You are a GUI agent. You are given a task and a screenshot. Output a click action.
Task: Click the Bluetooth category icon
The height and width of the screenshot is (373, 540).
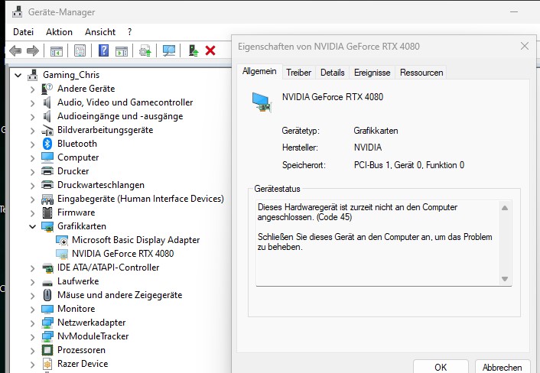(47, 144)
